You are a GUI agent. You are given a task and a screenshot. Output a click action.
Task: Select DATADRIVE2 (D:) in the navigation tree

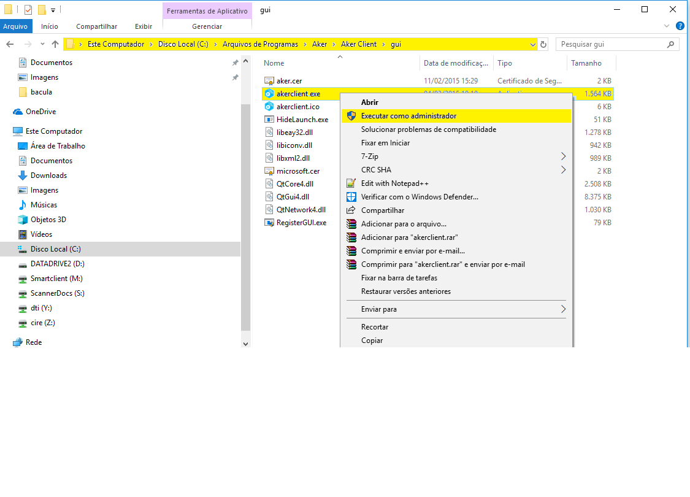[57, 264]
